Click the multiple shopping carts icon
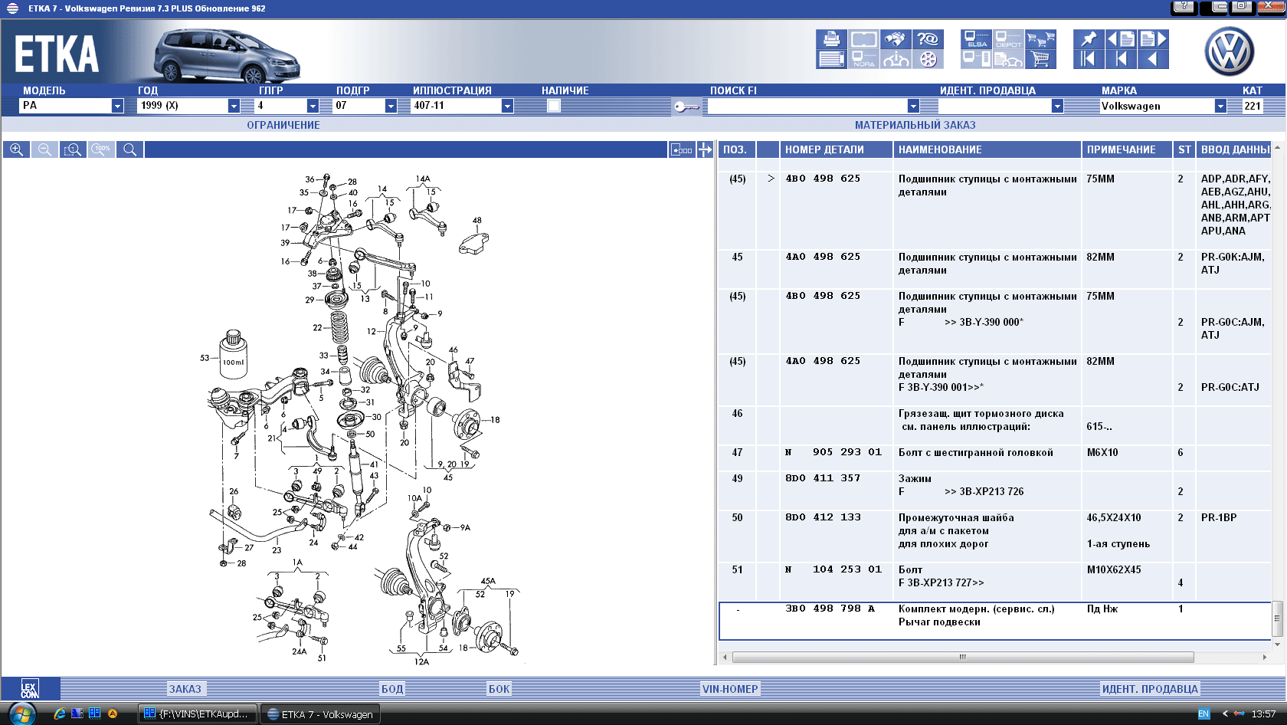 [1041, 39]
